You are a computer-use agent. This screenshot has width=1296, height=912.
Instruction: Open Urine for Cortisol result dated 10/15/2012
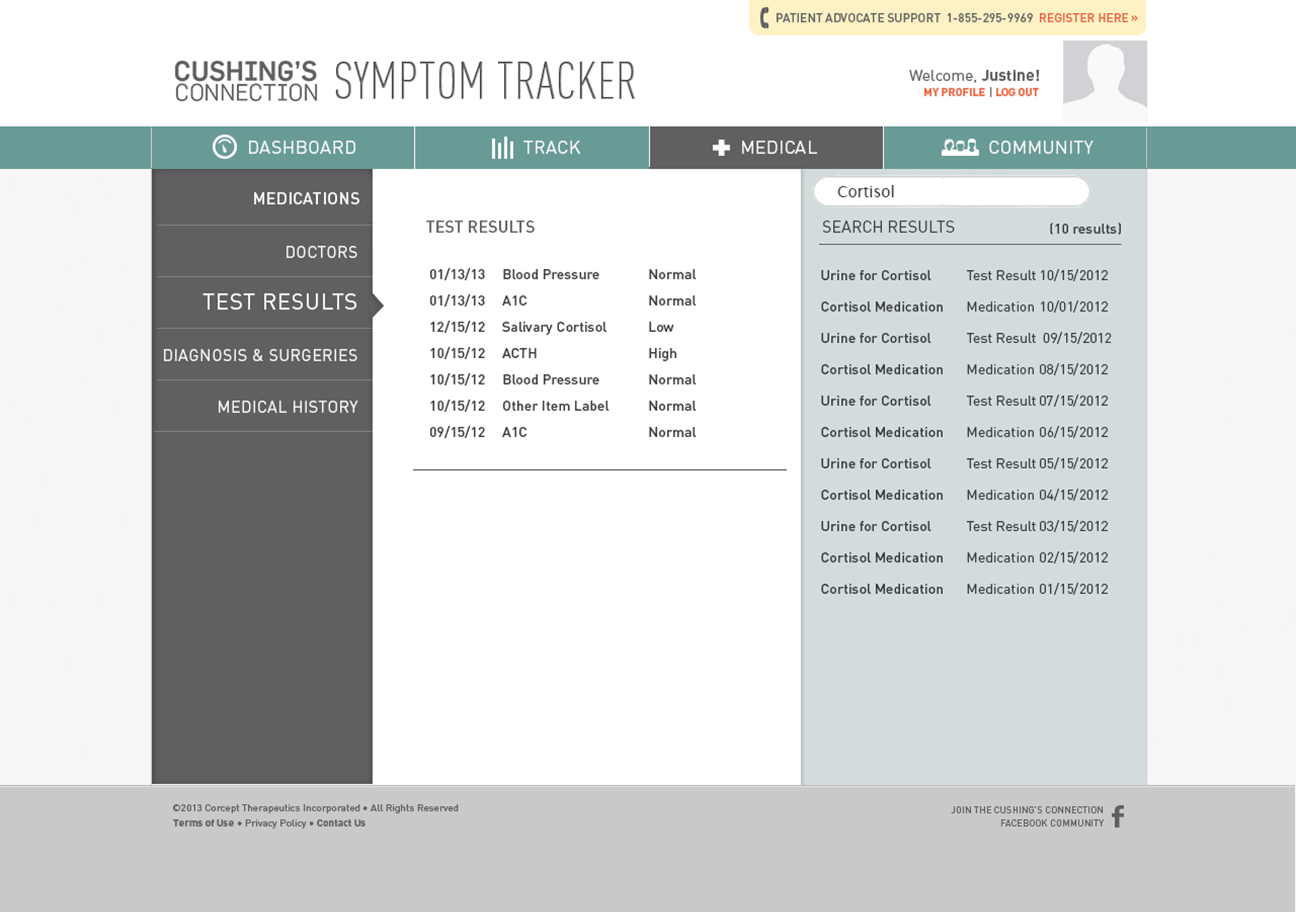(x=965, y=275)
